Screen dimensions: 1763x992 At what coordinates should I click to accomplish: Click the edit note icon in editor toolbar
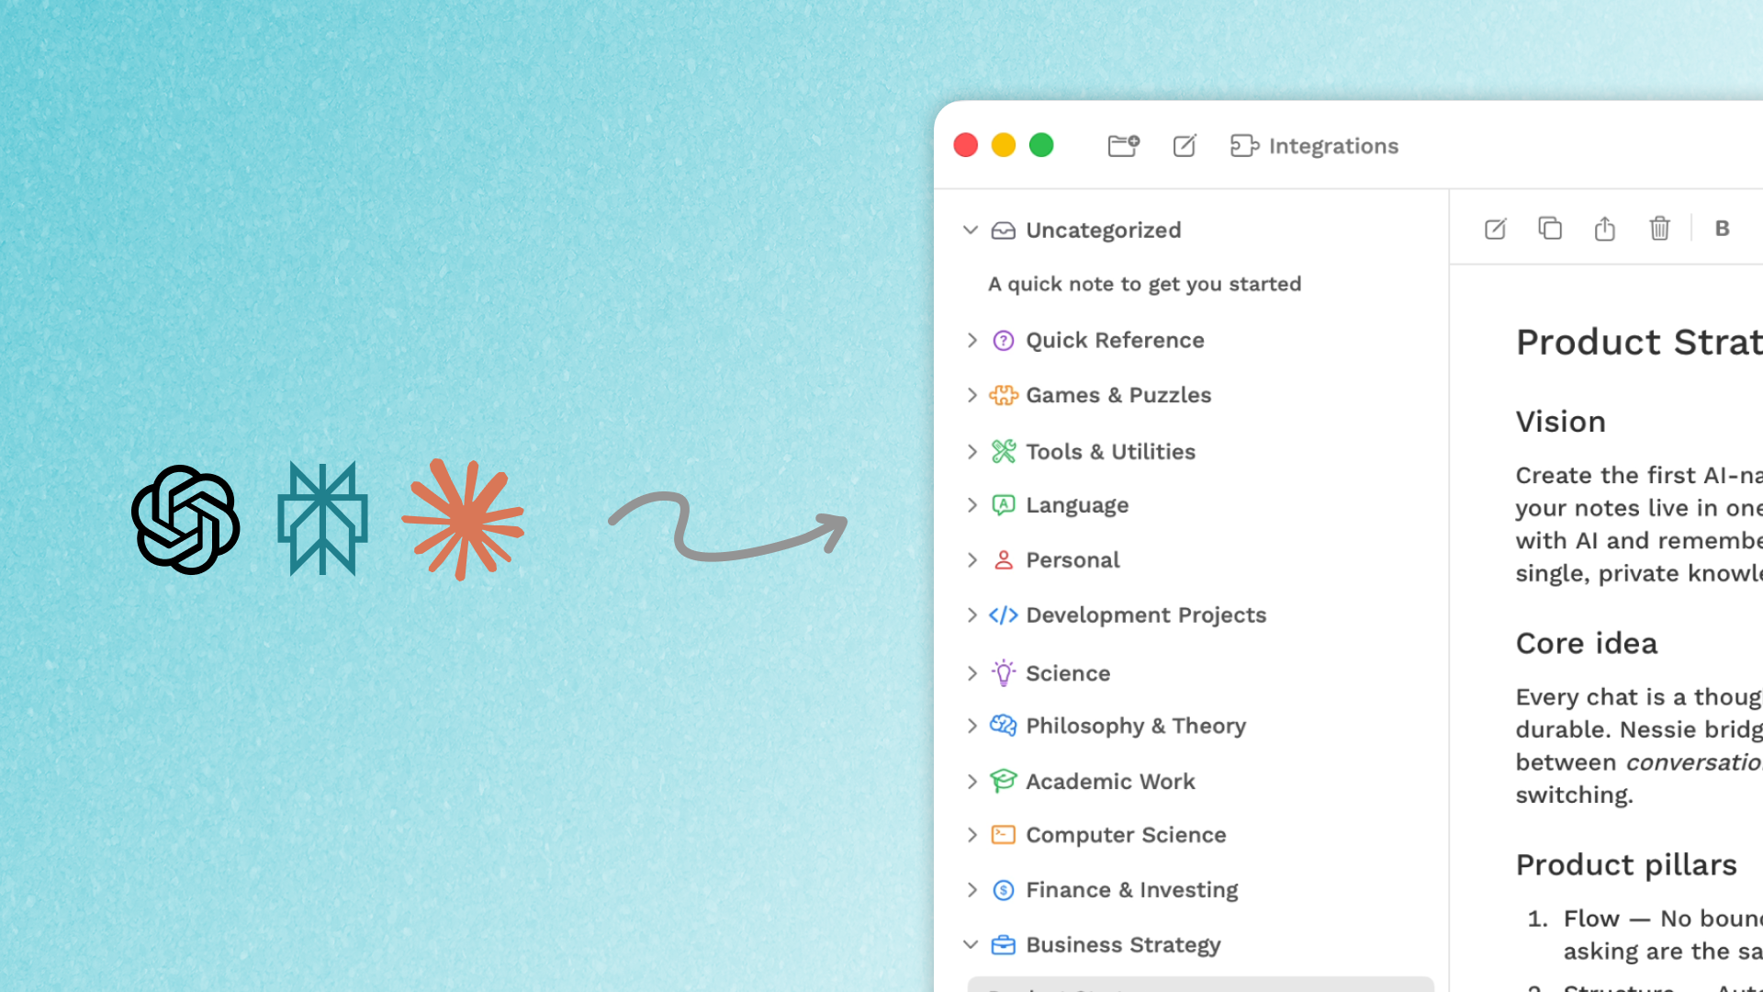1495,229
